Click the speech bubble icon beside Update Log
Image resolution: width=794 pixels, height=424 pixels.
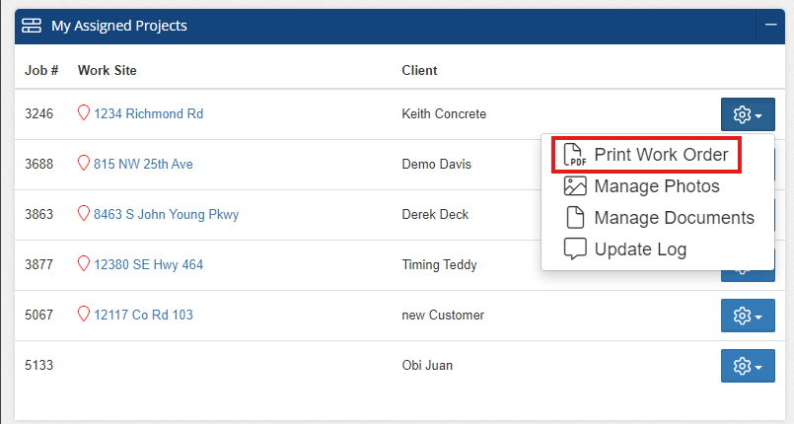coord(575,248)
